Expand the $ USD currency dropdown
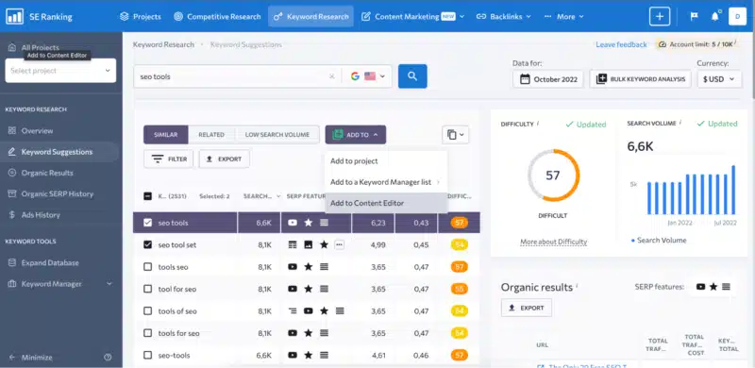 pyautogui.click(x=719, y=79)
